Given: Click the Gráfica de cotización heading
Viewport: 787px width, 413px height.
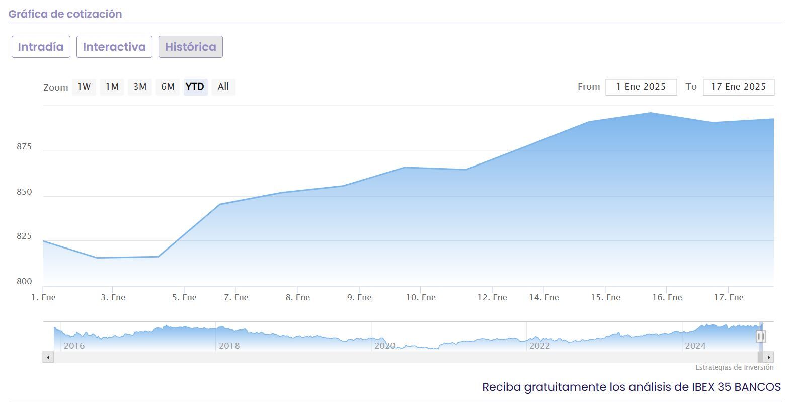Looking at the screenshot, I should [65, 14].
